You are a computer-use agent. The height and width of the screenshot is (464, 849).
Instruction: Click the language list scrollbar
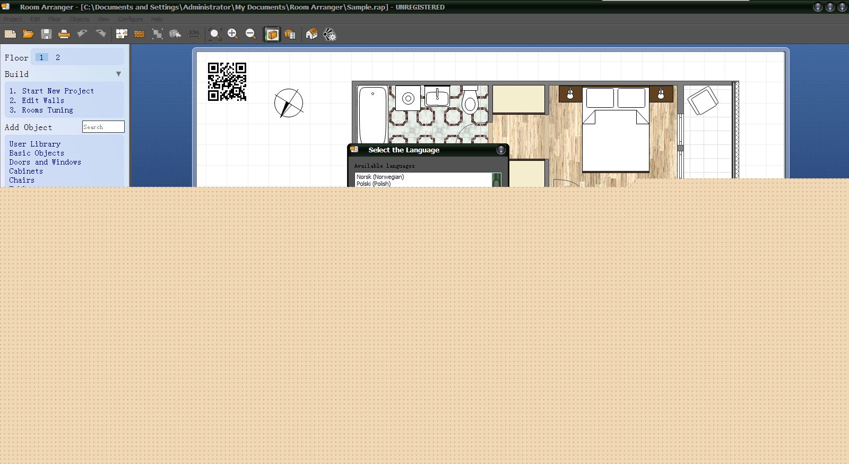[x=496, y=180]
